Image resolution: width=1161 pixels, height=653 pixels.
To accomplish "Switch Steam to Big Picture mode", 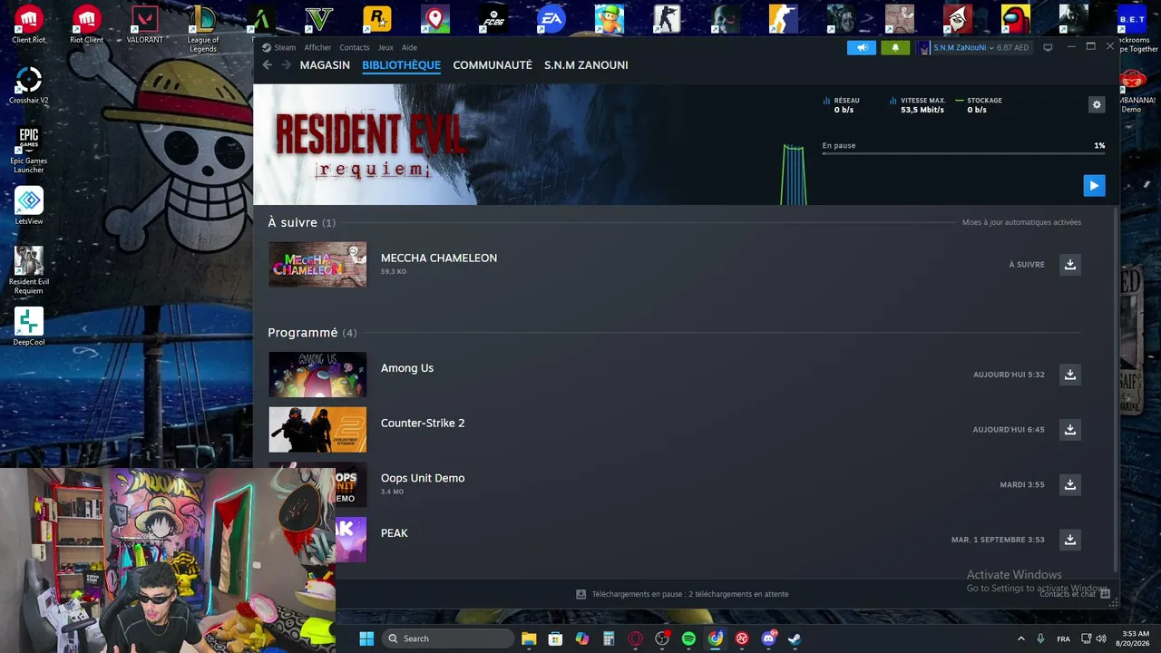I will (1048, 47).
